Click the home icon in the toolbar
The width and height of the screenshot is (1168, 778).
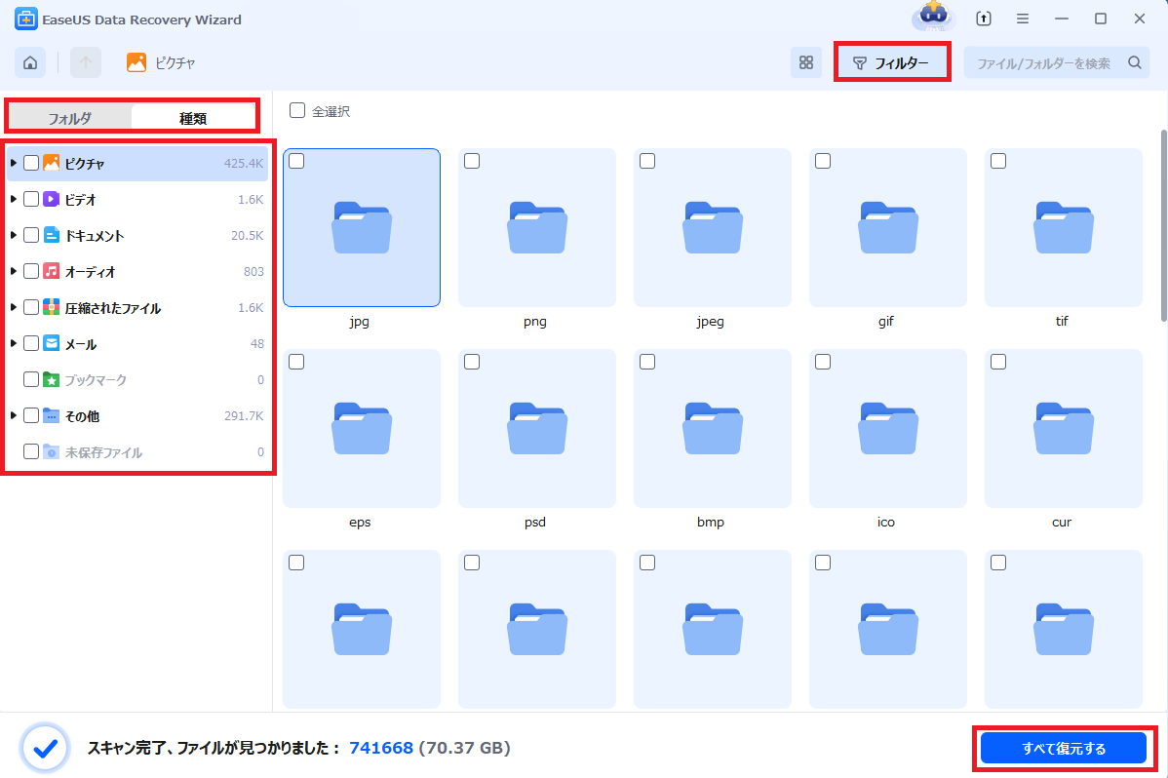pyautogui.click(x=29, y=61)
